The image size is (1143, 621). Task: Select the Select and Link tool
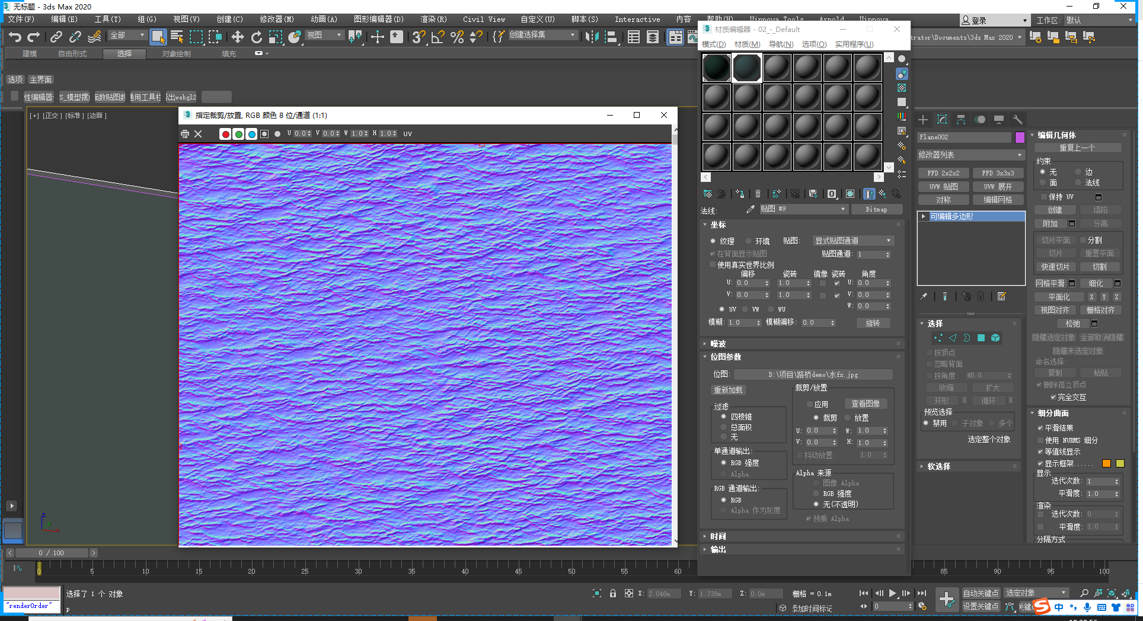pyautogui.click(x=56, y=37)
